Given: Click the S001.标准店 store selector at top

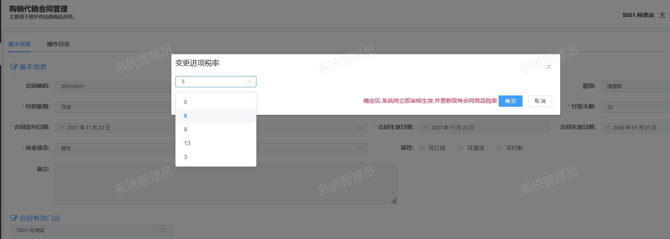Looking at the screenshot, I should (638, 15).
